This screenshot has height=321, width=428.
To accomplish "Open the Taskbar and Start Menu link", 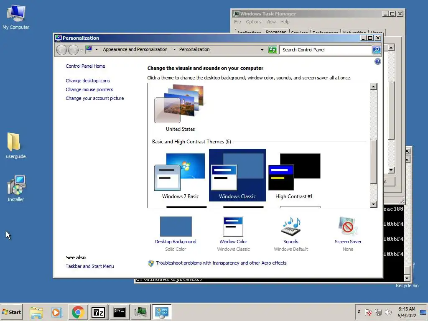I will pyautogui.click(x=90, y=266).
